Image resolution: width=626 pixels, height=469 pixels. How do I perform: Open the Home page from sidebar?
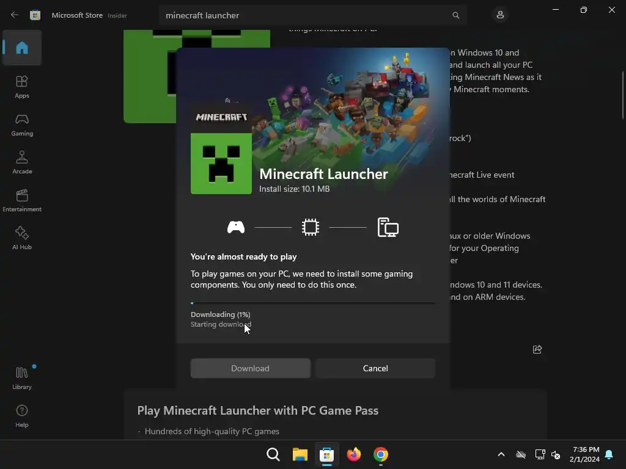pos(22,48)
